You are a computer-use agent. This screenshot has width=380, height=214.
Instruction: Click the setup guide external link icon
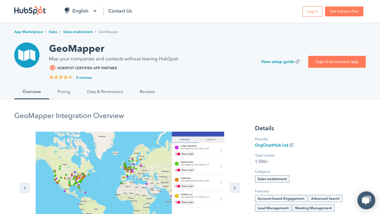(298, 62)
